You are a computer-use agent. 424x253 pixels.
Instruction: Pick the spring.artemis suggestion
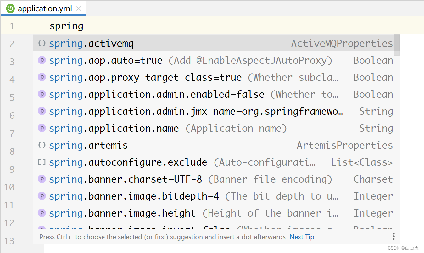pos(214,145)
